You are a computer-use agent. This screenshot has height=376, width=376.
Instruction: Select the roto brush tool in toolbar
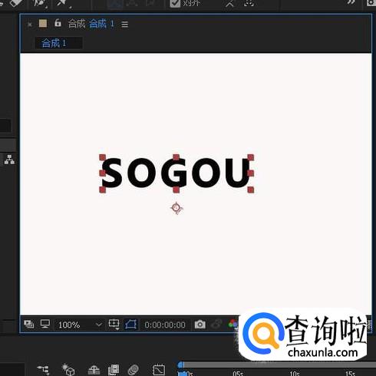tap(40, 4)
